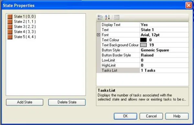
Task: Click the Add State button
Action: tap(25, 102)
